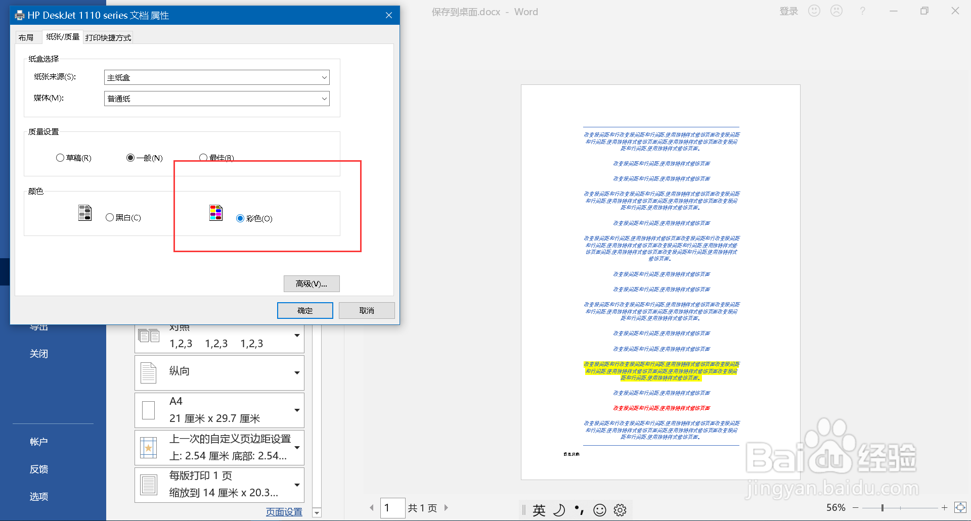Open the Page Setup link
Screen dimensions: 971x521
coord(284,512)
